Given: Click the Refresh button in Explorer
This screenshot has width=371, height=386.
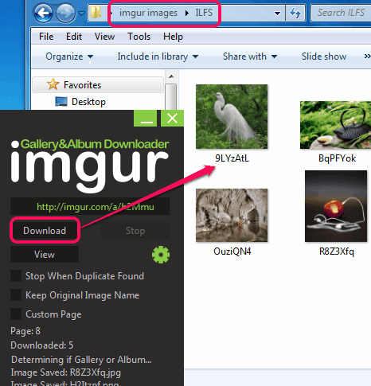Looking at the screenshot, I should pos(295,13).
